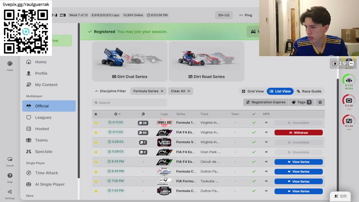The image size is (359, 202).
Task: Open the Tags filter dropdown
Action: (x=302, y=102)
